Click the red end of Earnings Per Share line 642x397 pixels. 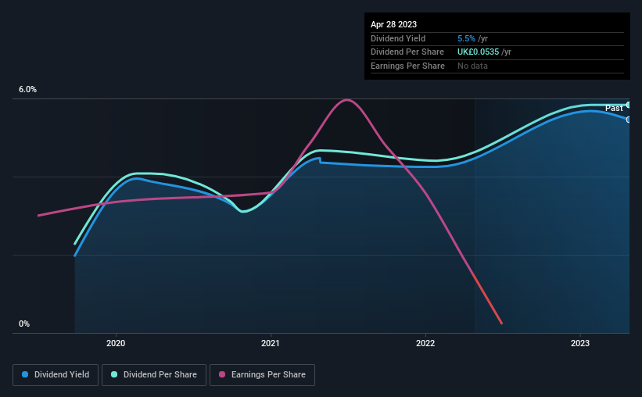tap(501, 323)
